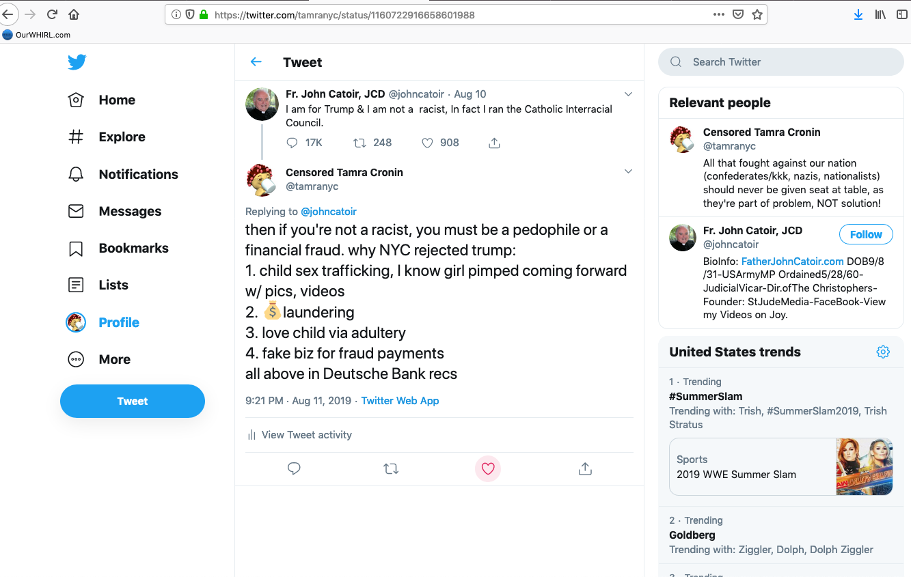Image resolution: width=911 pixels, height=577 pixels.
Task: Reply to Fr. John Catoir's tweet
Action: [293, 143]
